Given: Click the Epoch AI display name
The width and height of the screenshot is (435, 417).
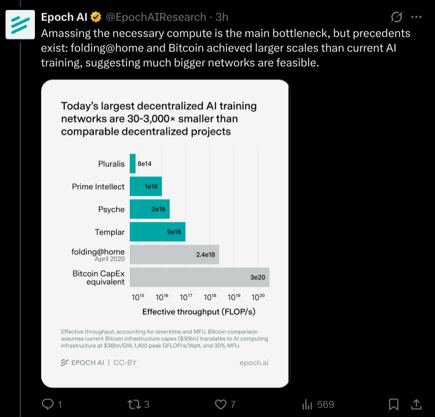Looking at the screenshot, I should 64,17.
